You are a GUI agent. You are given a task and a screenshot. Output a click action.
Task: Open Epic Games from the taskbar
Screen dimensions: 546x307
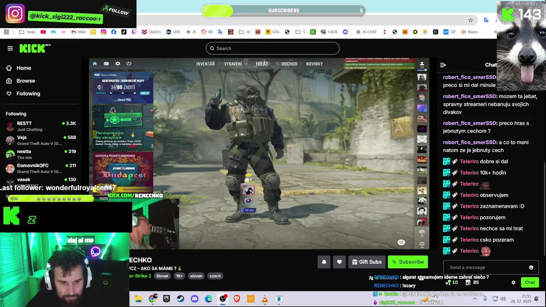click(166, 299)
